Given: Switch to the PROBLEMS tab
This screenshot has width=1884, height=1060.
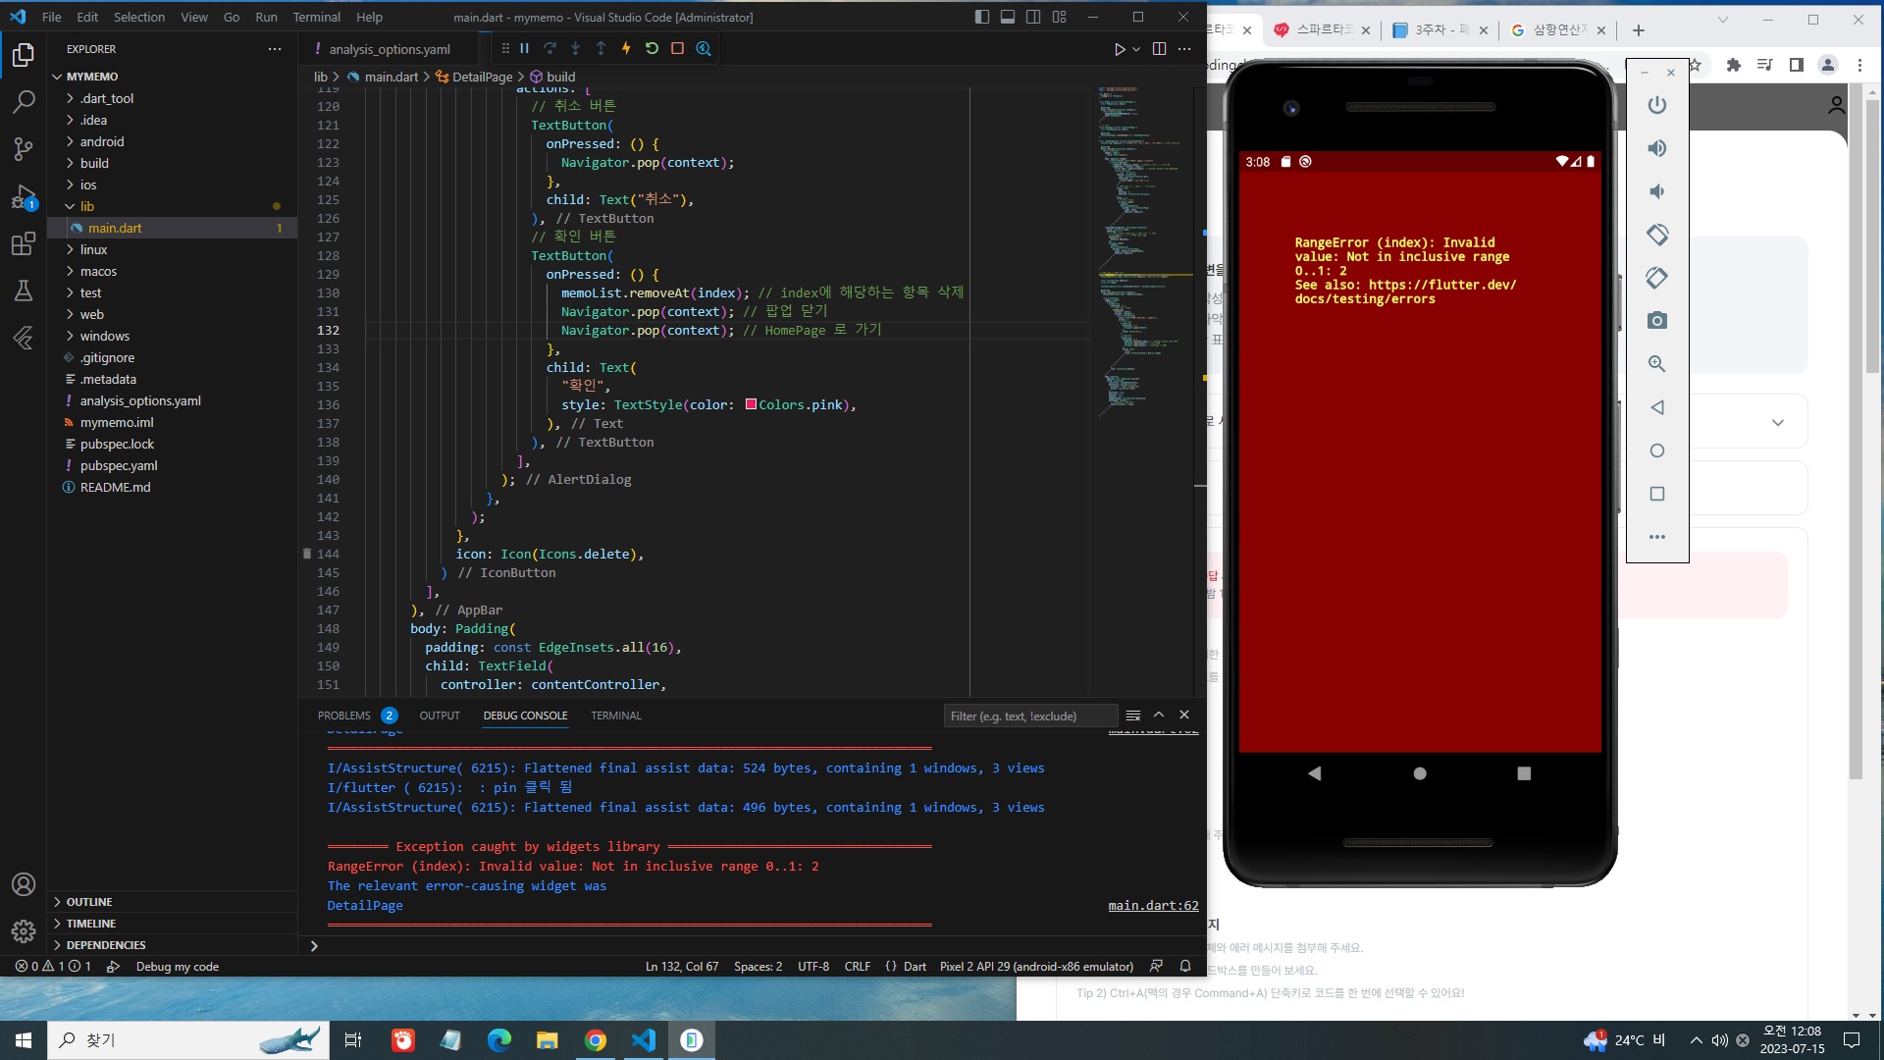Looking at the screenshot, I should click(x=357, y=715).
